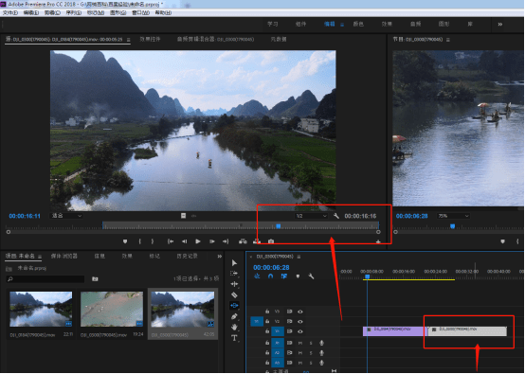Switch to the 效果 workspace tab
The image size is (525, 374).
click(387, 24)
